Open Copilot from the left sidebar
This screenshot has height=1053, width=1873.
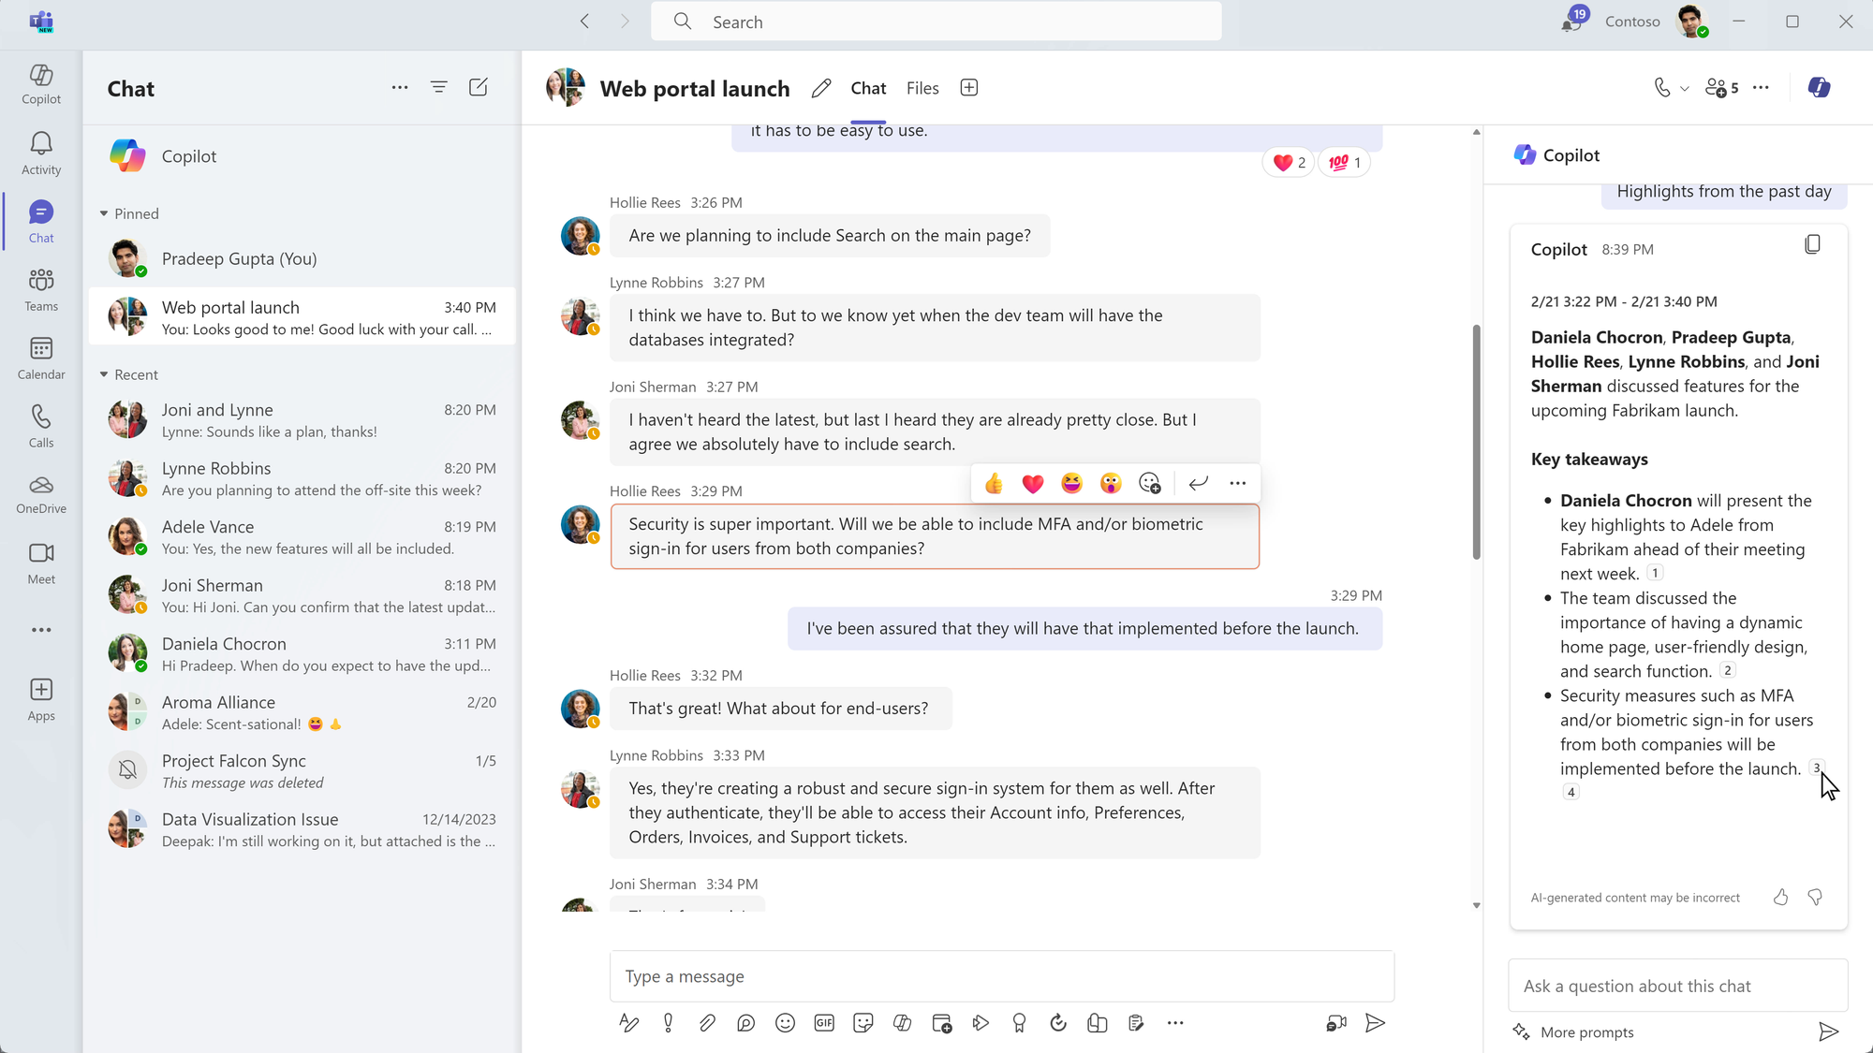[40, 84]
